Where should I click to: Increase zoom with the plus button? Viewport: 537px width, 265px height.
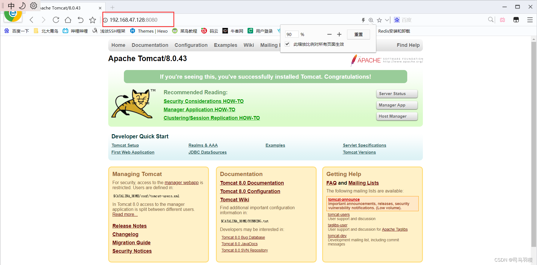(339, 34)
